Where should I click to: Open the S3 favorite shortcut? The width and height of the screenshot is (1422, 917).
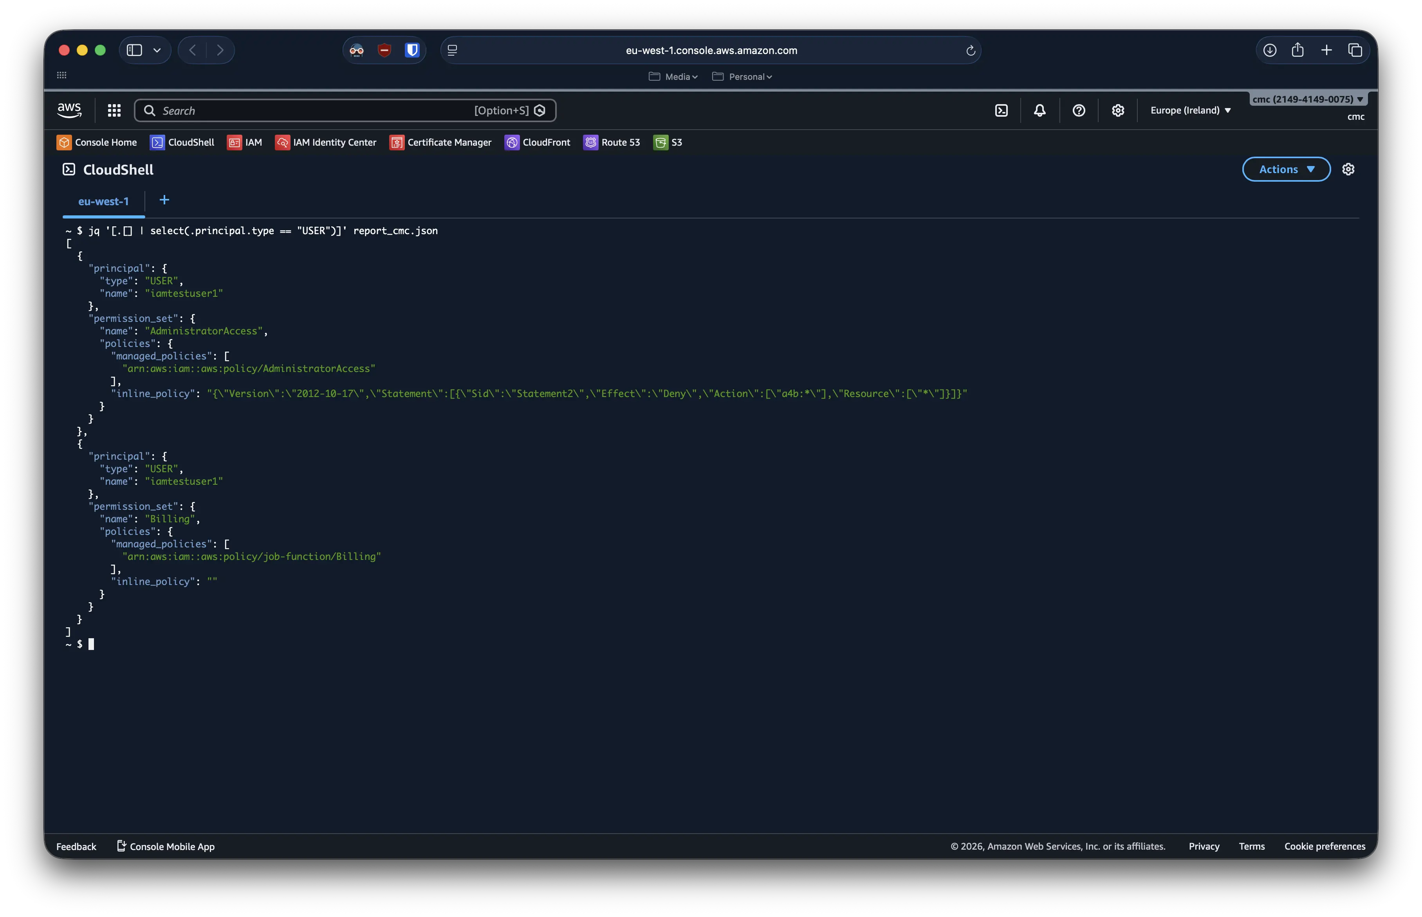point(668,142)
